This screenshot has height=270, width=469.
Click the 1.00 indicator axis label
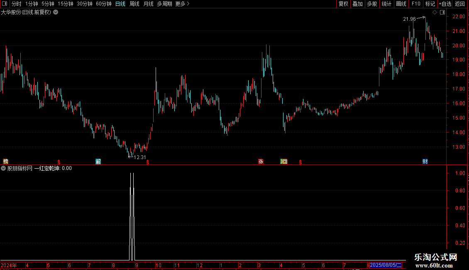pos(460,173)
